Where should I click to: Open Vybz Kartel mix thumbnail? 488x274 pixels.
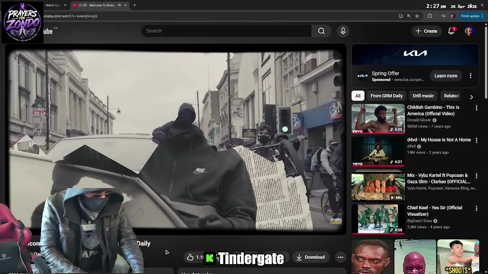[378, 186]
